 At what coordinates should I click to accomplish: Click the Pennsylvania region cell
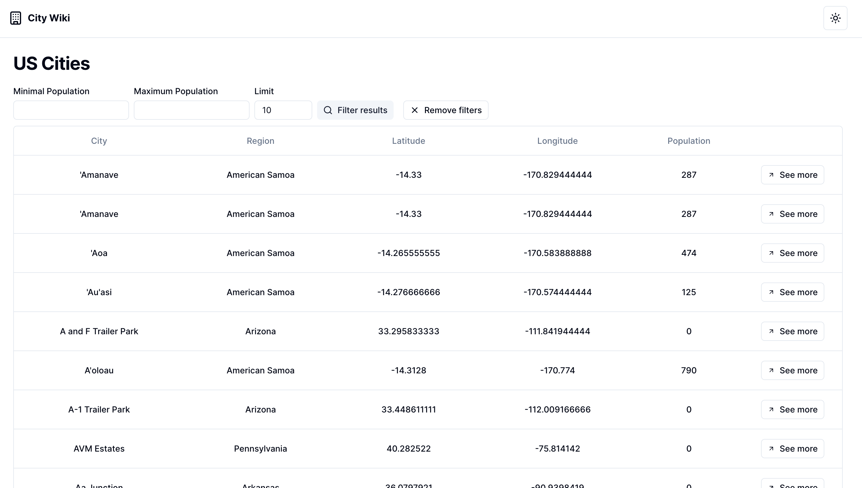coord(260,449)
